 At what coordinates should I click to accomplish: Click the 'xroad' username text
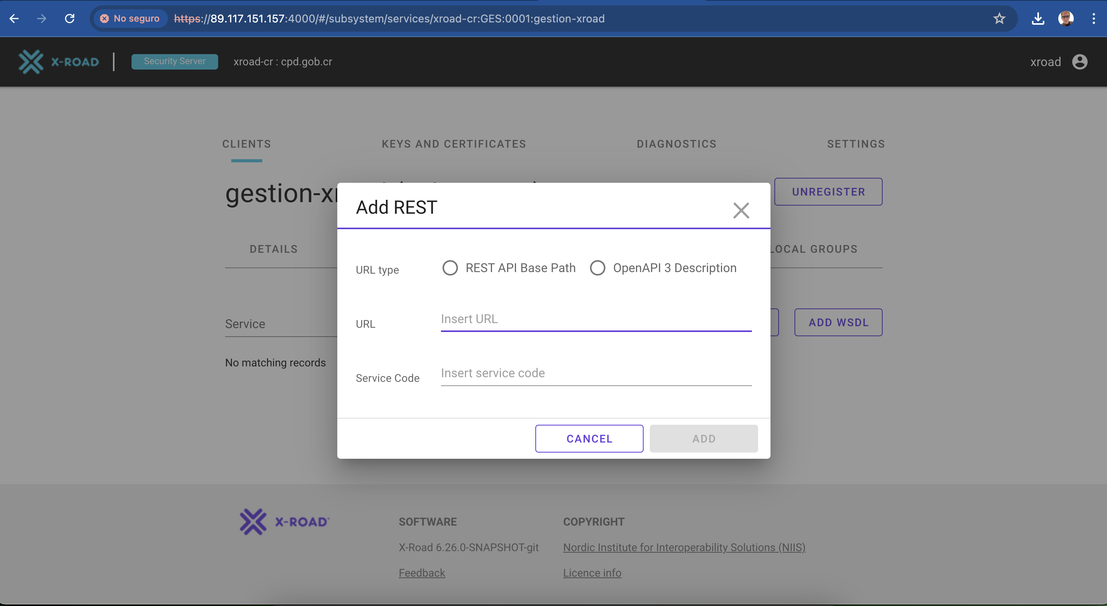tap(1045, 62)
